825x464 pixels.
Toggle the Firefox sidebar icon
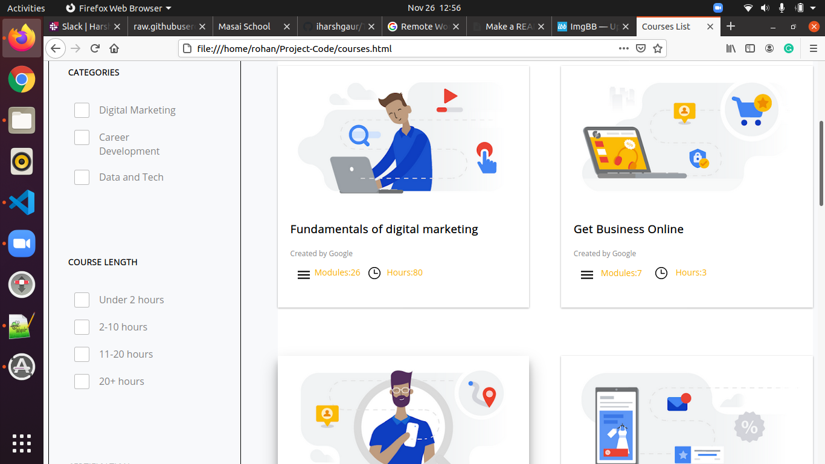point(750,48)
